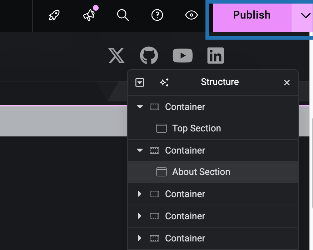Click the question mark help icon
Image resolution: width=313 pixels, height=250 pixels.
coord(157,15)
